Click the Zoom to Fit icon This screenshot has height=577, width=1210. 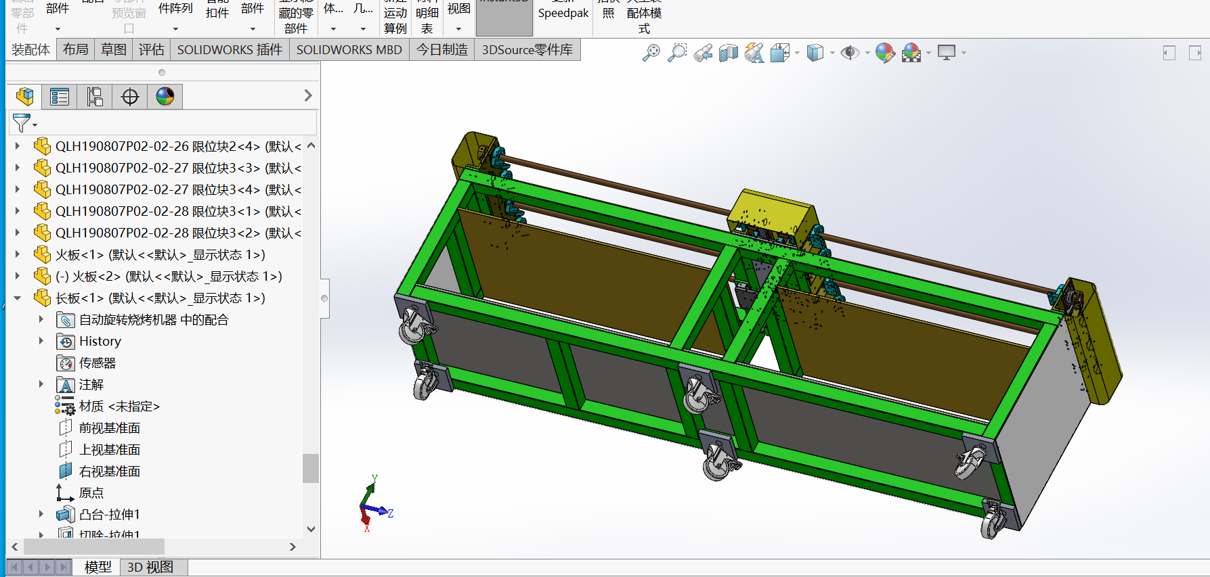pyautogui.click(x=651, y=53)
